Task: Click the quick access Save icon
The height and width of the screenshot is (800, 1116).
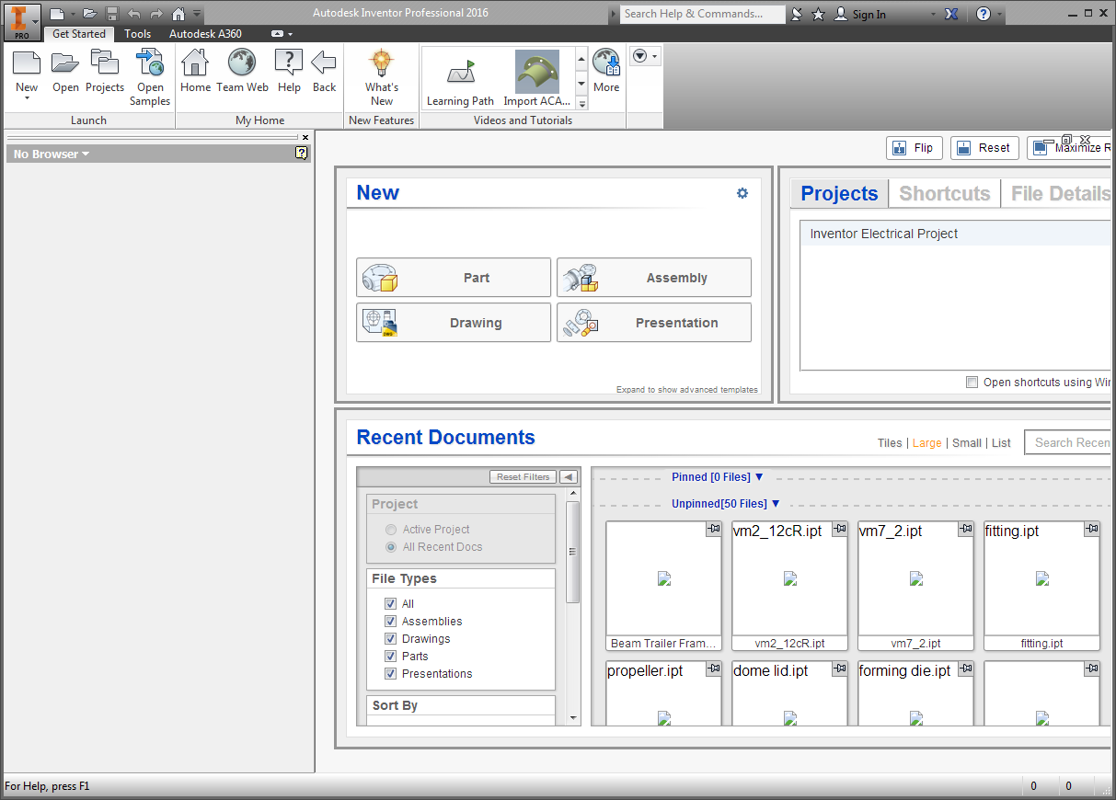Action: tap(111, 14)
